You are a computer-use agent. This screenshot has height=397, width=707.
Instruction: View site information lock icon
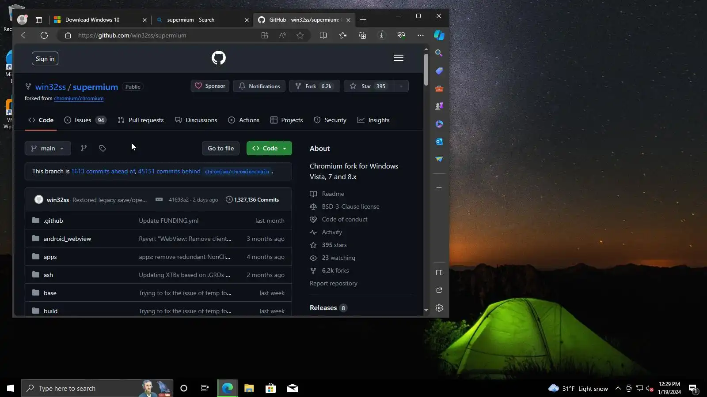click(68, 35)
